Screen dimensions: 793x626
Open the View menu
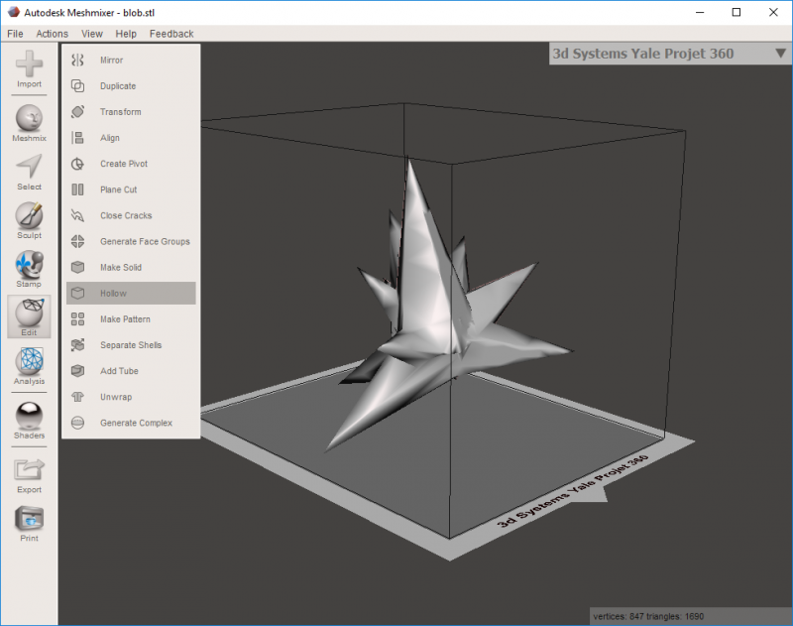point(92,34)
